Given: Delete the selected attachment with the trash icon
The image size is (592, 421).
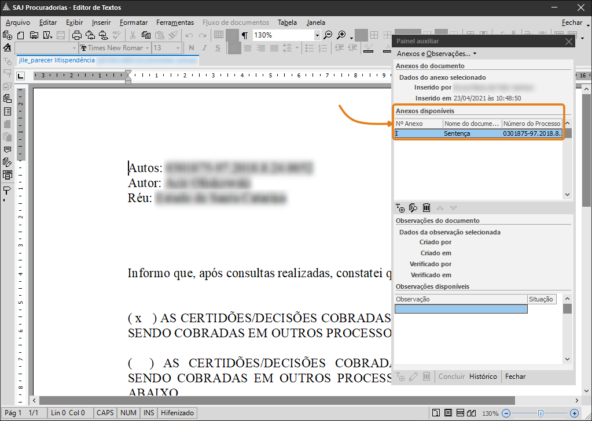Looking at the screenshot, I should click(x=426, y=208).
